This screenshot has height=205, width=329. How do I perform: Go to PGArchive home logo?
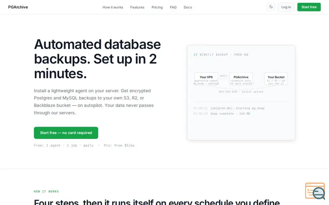[18, 7]
